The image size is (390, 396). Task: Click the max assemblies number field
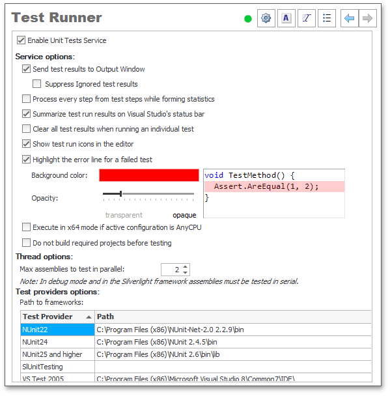(172, 270)
